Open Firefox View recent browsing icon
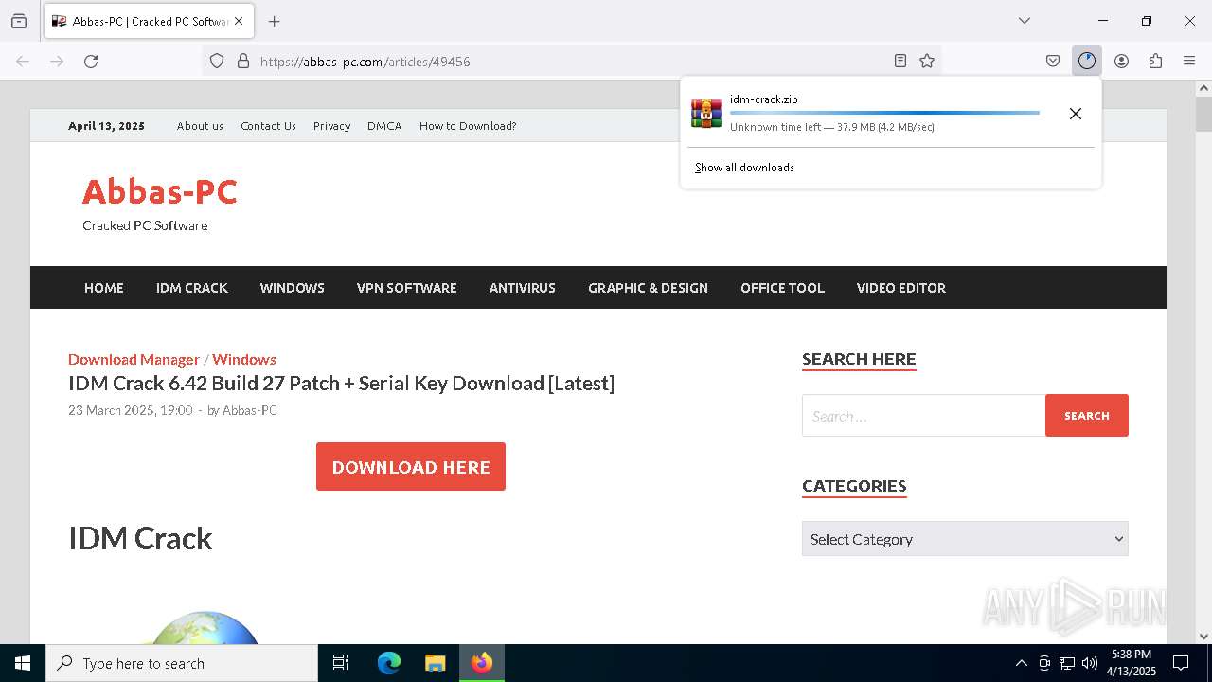The height and width of the screenshot is (682, 1212). point(19,21)
